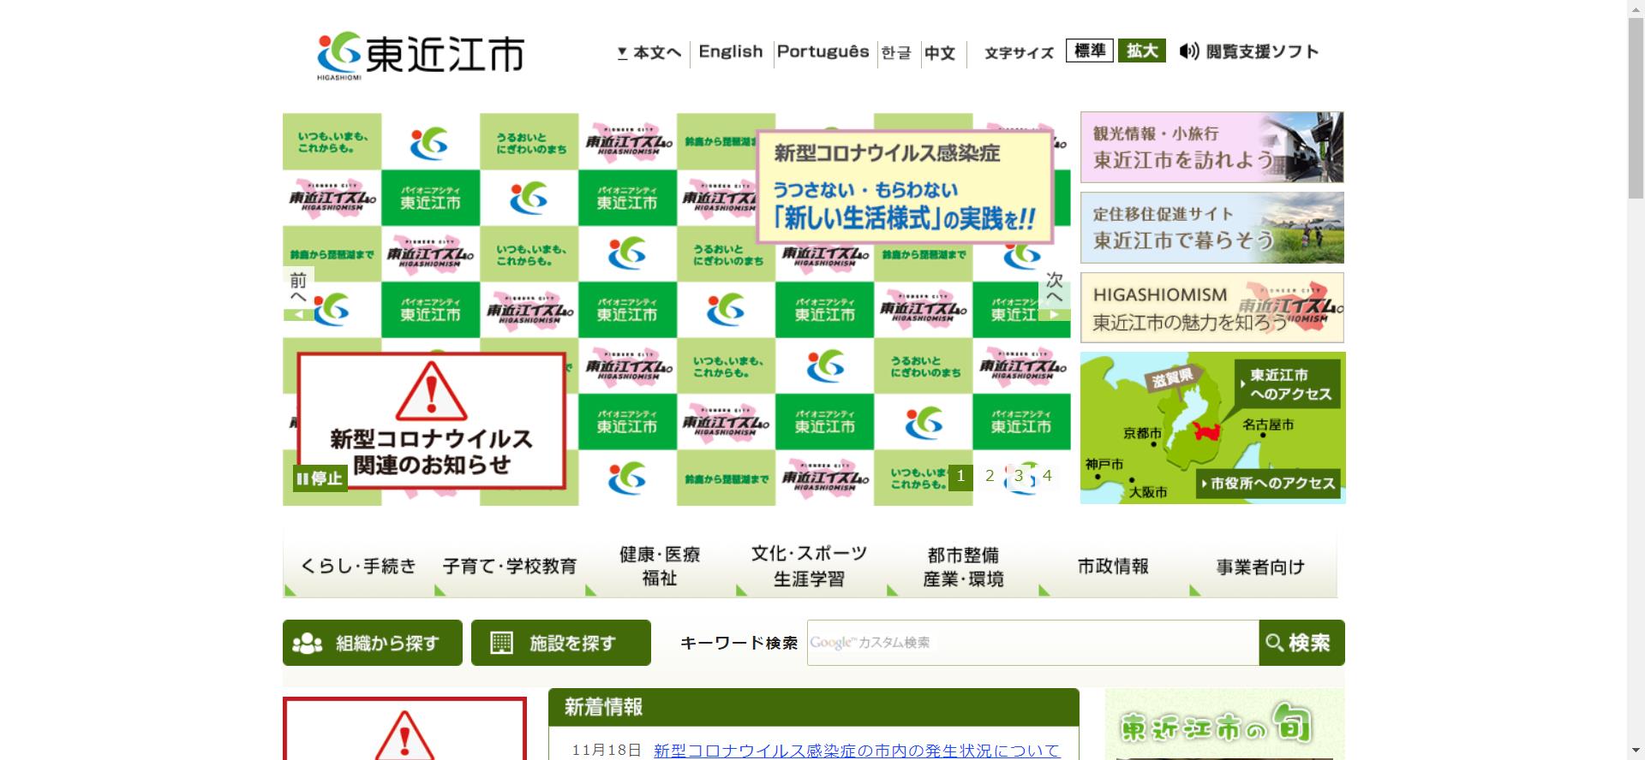Click the scrollbar up arrow
Screen dimensions: 1645x760
click(x=1636, y=8)
